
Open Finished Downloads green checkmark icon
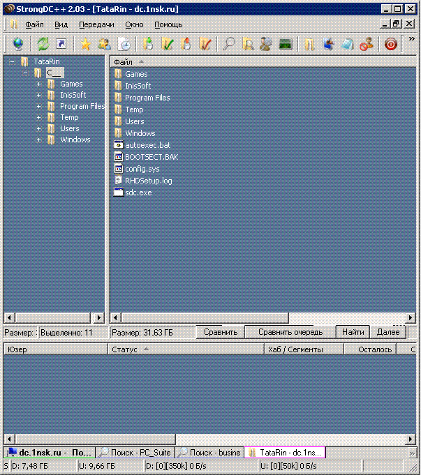tap(167, 44)
